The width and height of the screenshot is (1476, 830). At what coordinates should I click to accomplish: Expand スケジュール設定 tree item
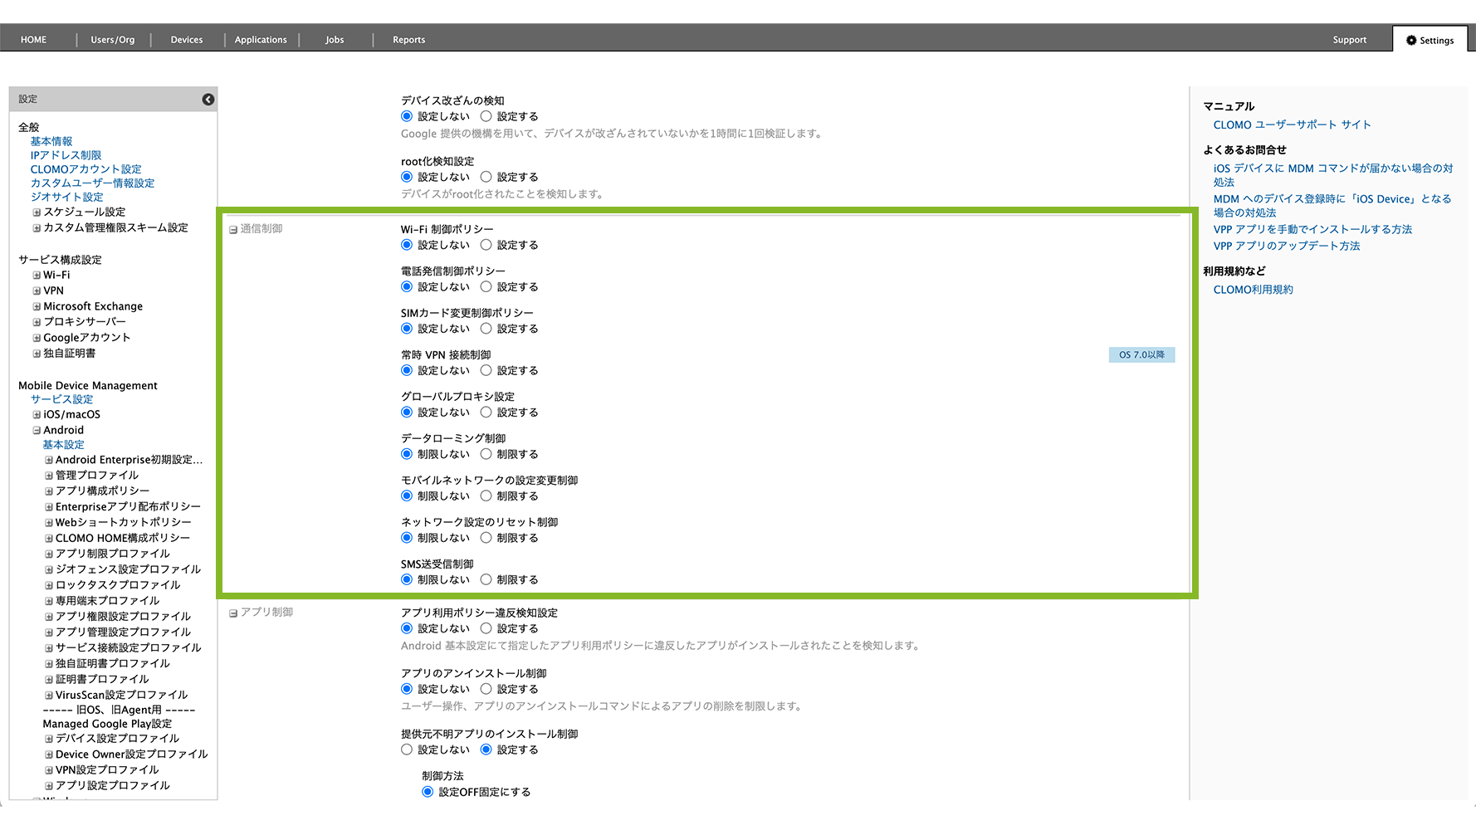(37, 212)
